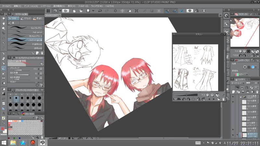Screen dimensions: 260x146
Task: Open Layer Property effect dropdown arrow
Action: click(256, 67)
